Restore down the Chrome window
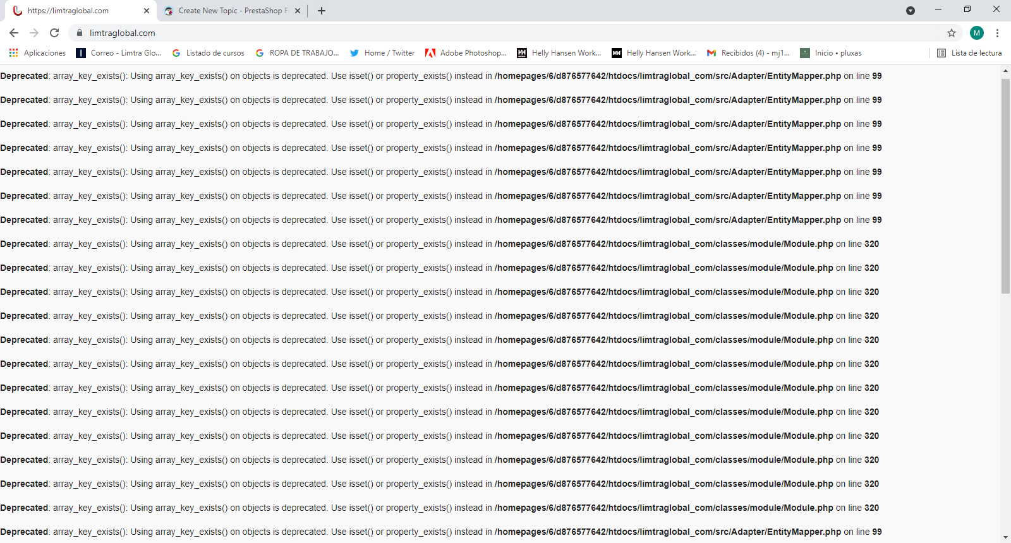This screenshot has width=1011, height=543. tap(967, 9)
